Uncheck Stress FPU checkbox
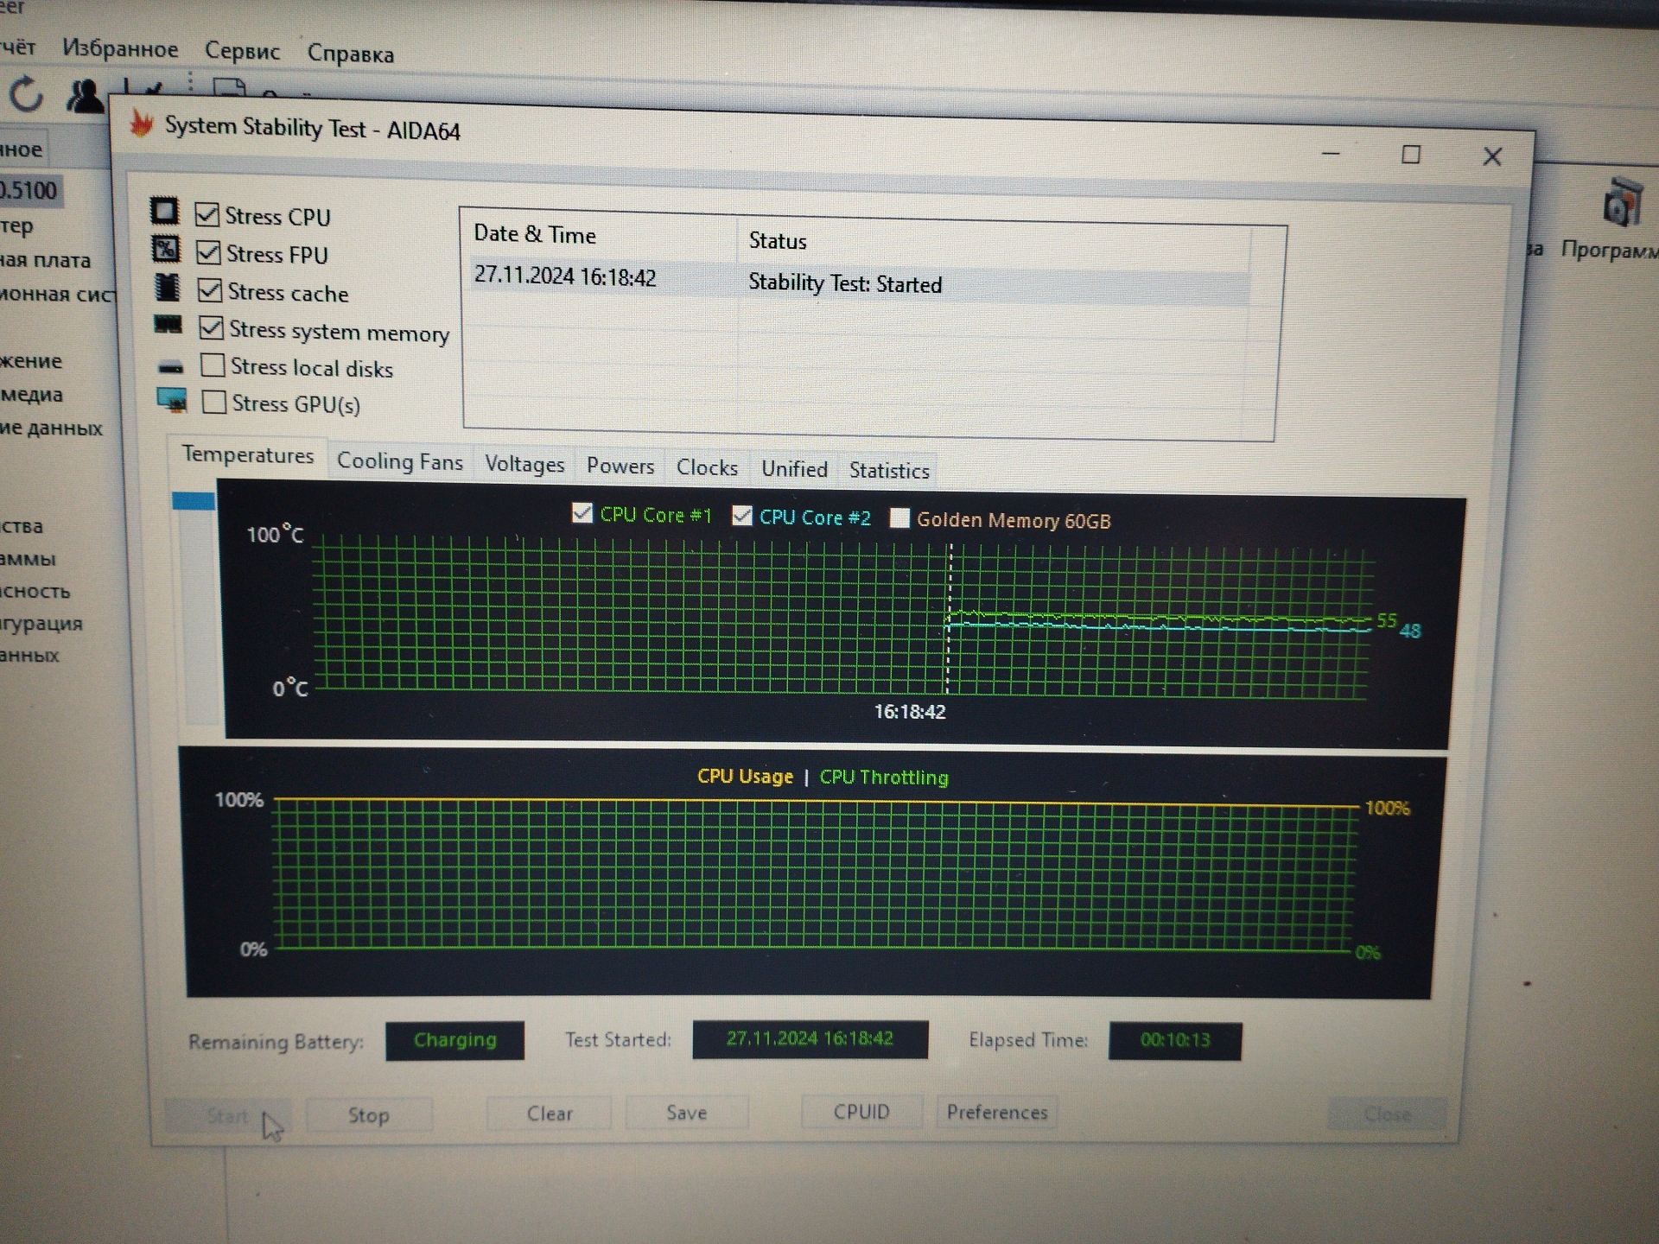This screenshot has width=1659, height=1244. [208, 252]
